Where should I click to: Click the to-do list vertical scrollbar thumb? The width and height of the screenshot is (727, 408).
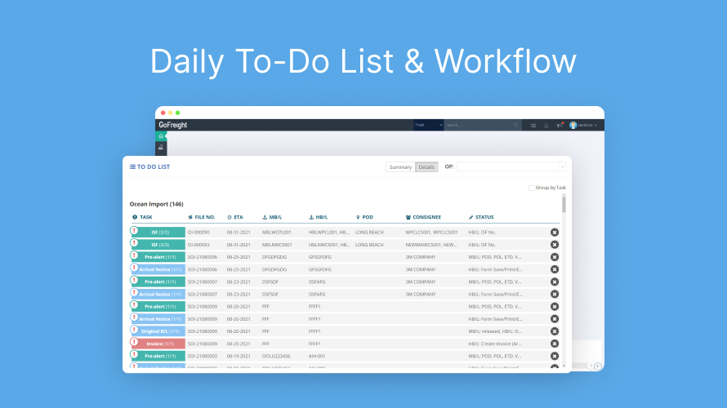(564, 204)
